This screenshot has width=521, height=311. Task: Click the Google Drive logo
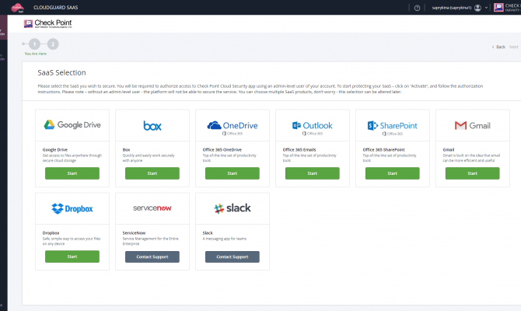[x=72, y=125]
